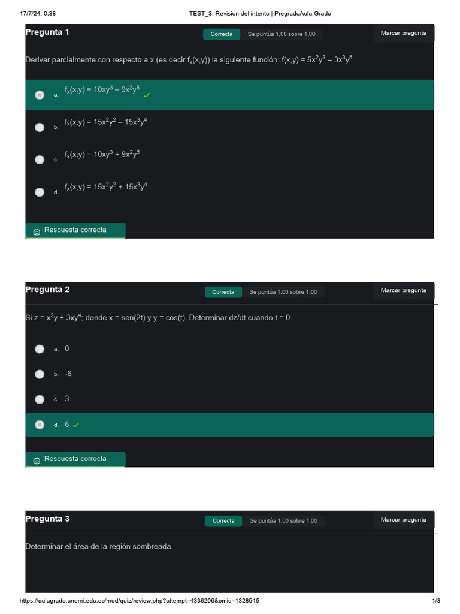The image size is (460, 614).
Task: Click smiley icon in Pregunta 2 feedback
Action: (37, 460)
